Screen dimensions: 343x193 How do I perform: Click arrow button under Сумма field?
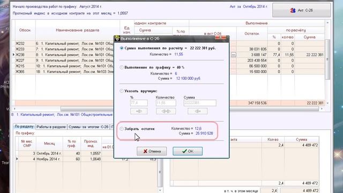tap(198, 111)
